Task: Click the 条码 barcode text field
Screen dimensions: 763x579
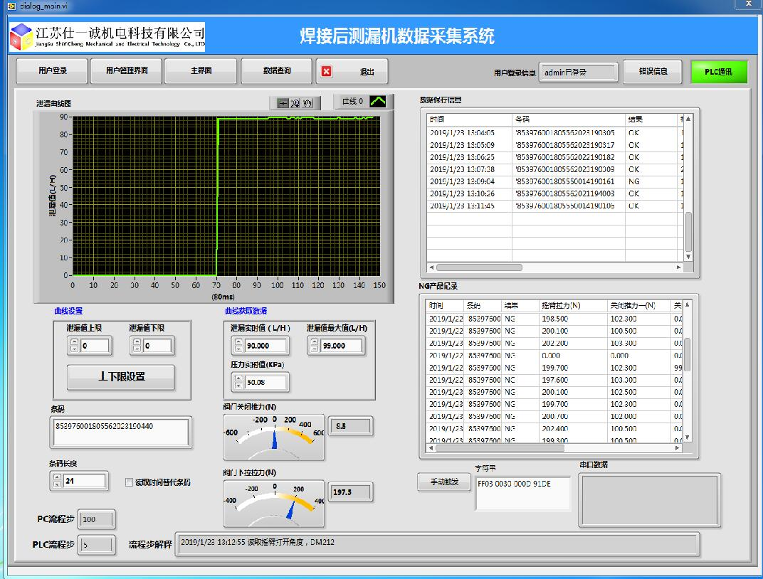Action: click(121, 432)
